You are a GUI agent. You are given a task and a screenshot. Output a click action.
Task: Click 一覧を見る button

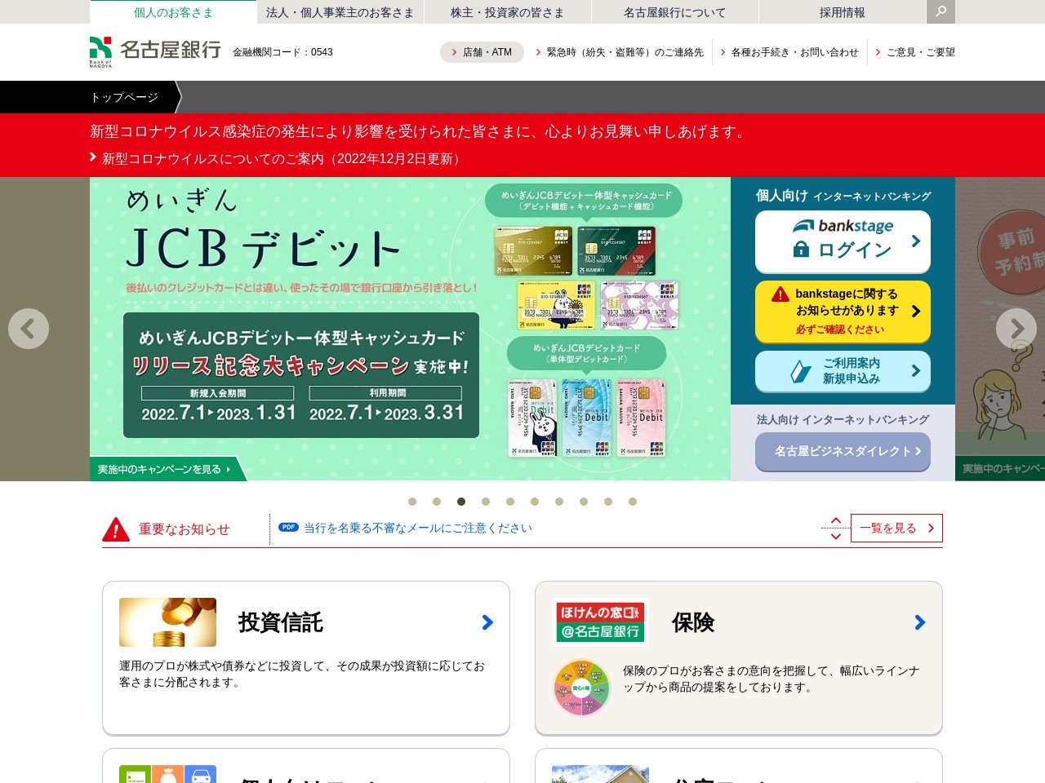pos(896,529)
